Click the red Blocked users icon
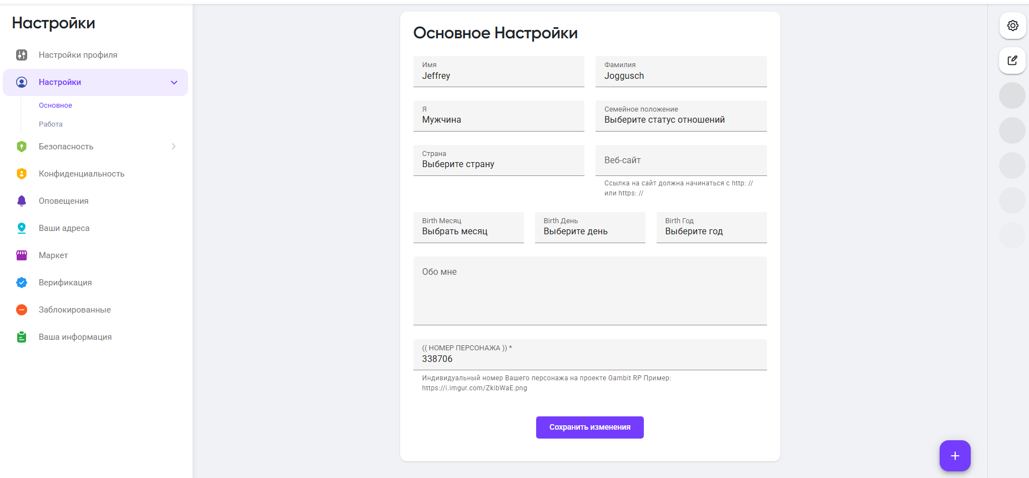The width and height of the screenshot is (1029, 478). point(22,310)
